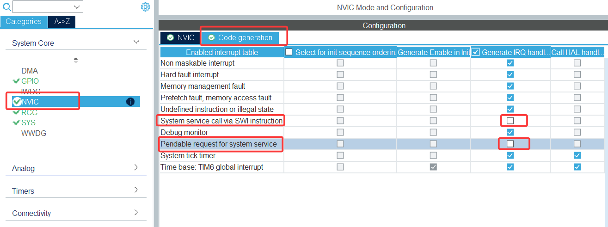This screenshot has height=227, width=608.
Task: Open the search combo box dropdown
Action: (77, 6)
